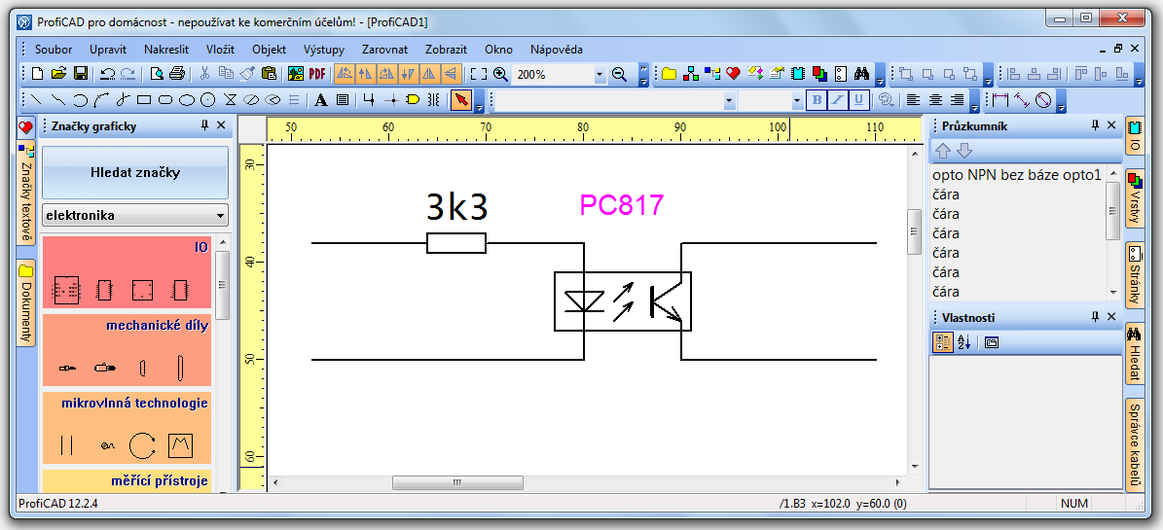Paste from the clipboard icon
Screen dimensions: 1163x530
coord(270,73)
